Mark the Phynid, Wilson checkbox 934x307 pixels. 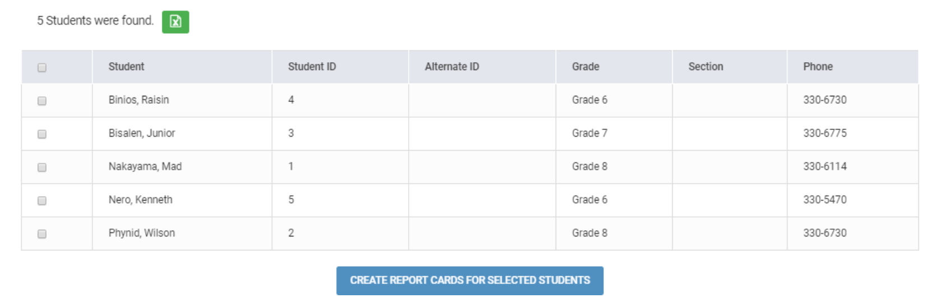[42, 234]
